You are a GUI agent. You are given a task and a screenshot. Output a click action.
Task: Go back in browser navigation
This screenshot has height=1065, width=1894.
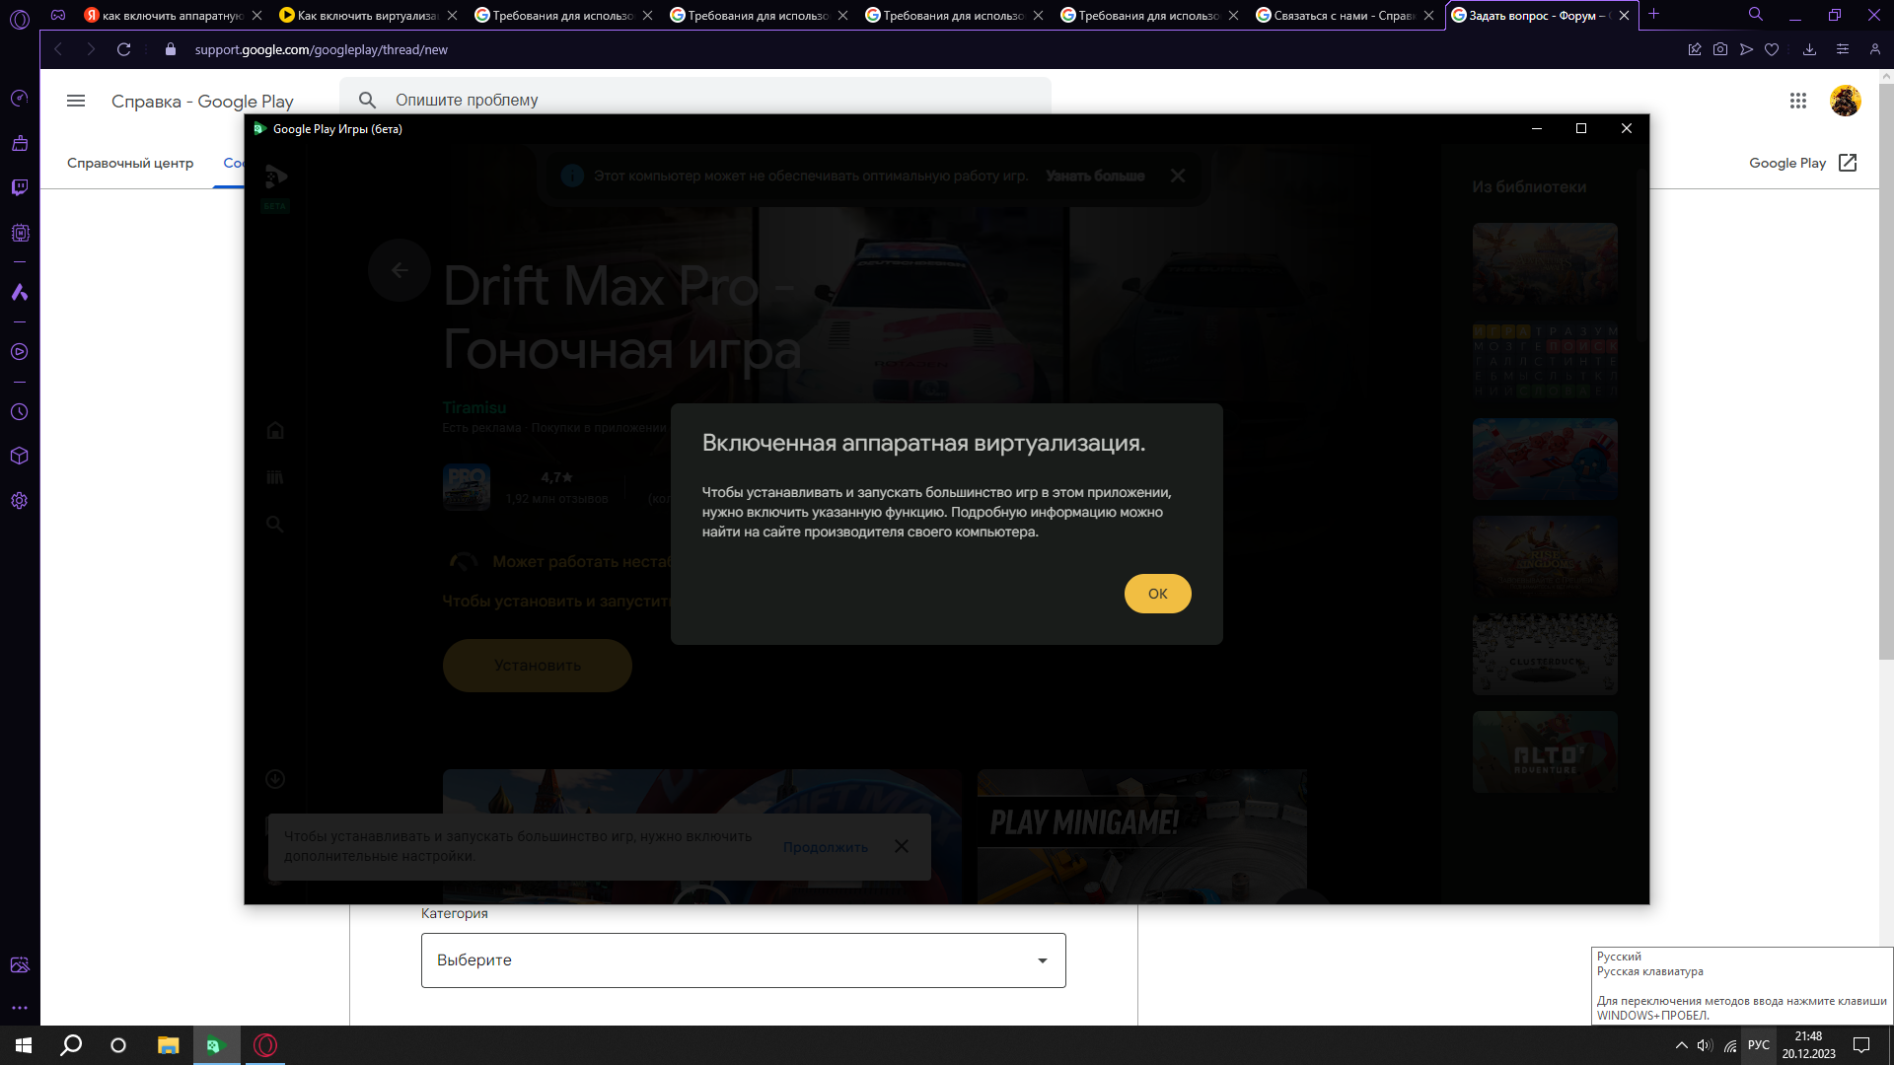click(x=58, y=49)
